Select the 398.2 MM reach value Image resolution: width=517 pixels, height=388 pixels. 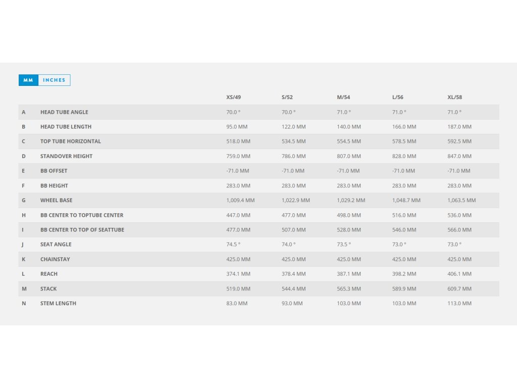pos(404,274)
